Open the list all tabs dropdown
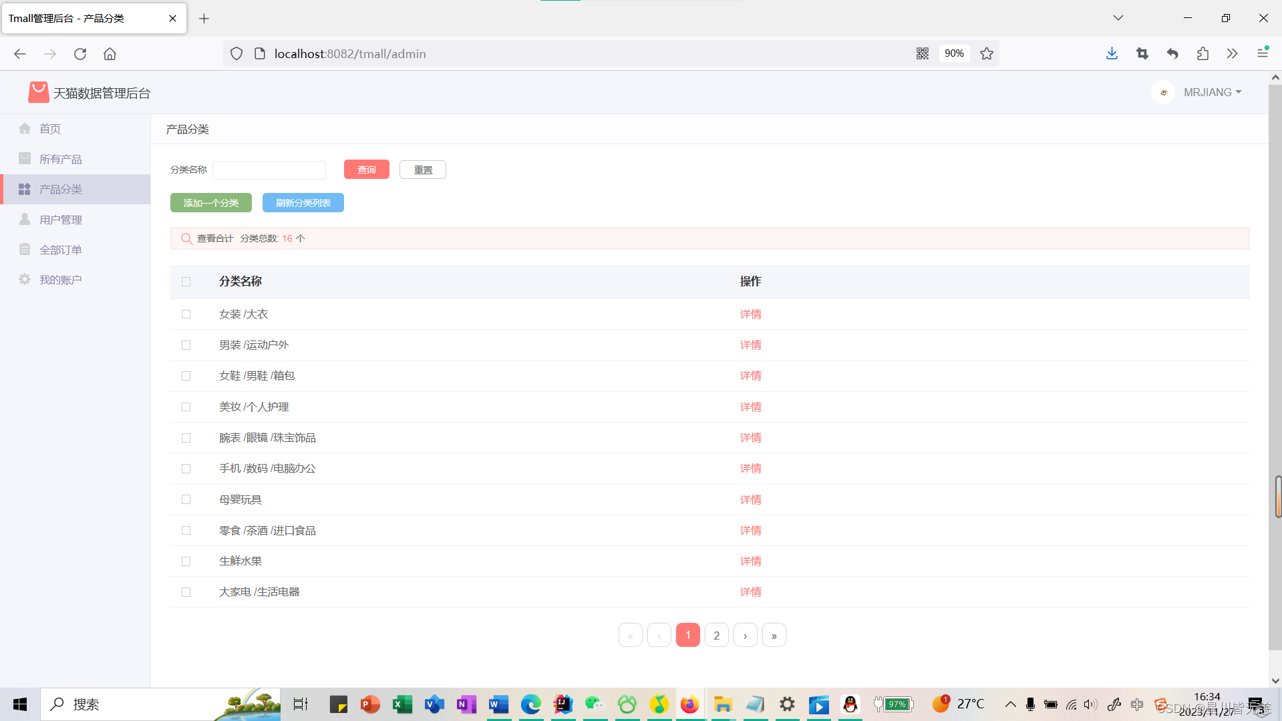Image resolution: width=1282 pixels, height=721 pixels. [1118, 18]
